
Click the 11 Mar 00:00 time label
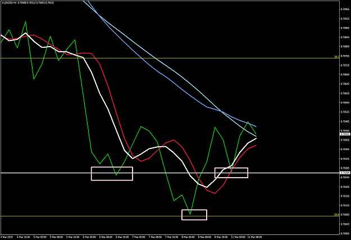coord(238,237)
